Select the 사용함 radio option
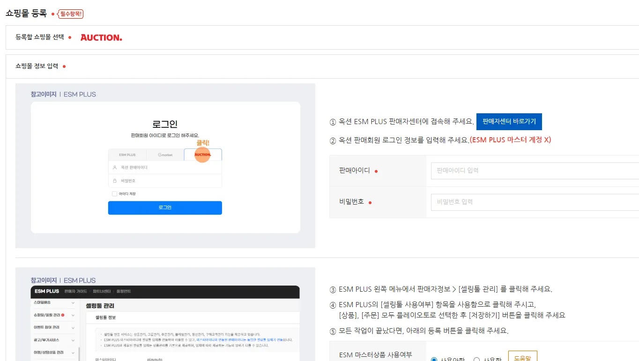 tap(477, 360)
